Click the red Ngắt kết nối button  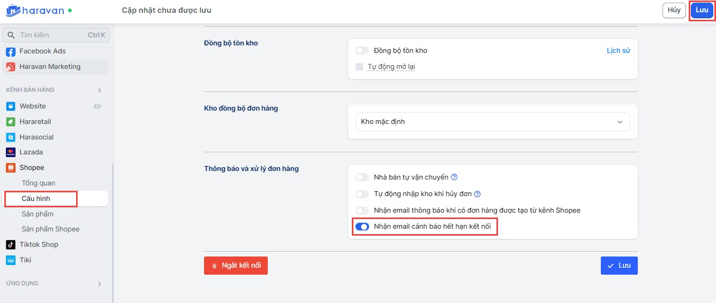(236, 266)
